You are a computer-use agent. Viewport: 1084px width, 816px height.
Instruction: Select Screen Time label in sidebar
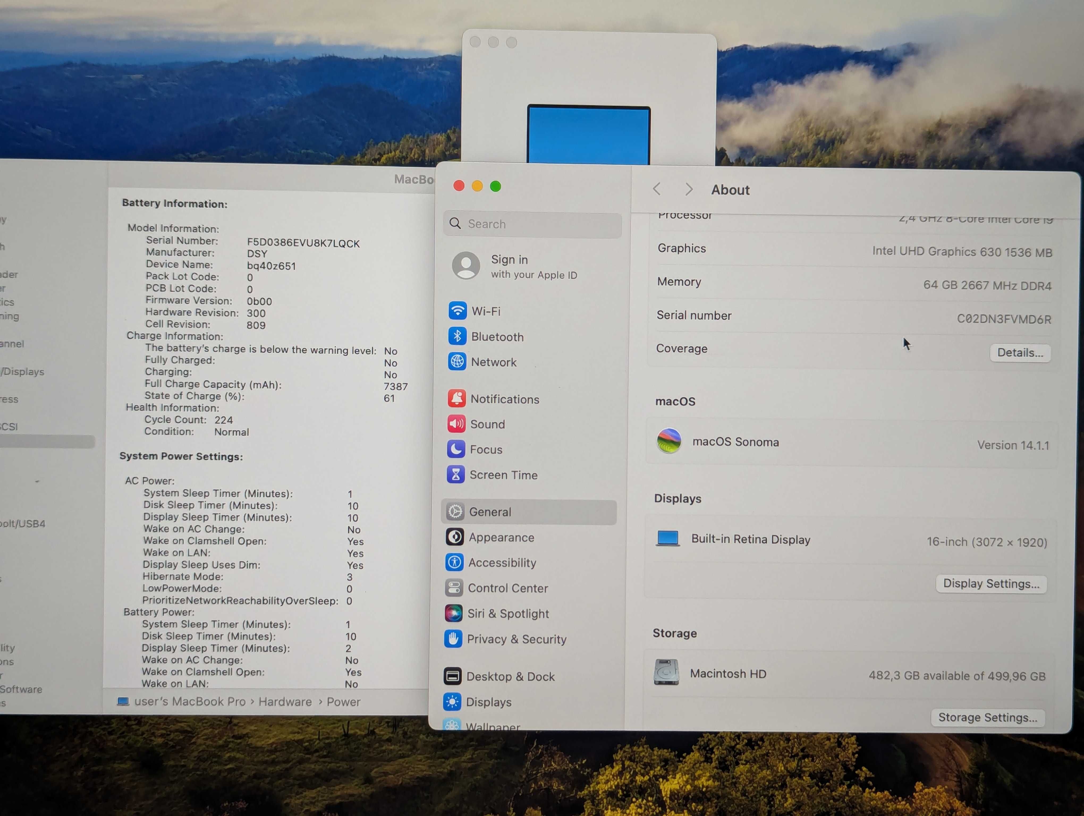pyautogui.click(x=503, y=475)
